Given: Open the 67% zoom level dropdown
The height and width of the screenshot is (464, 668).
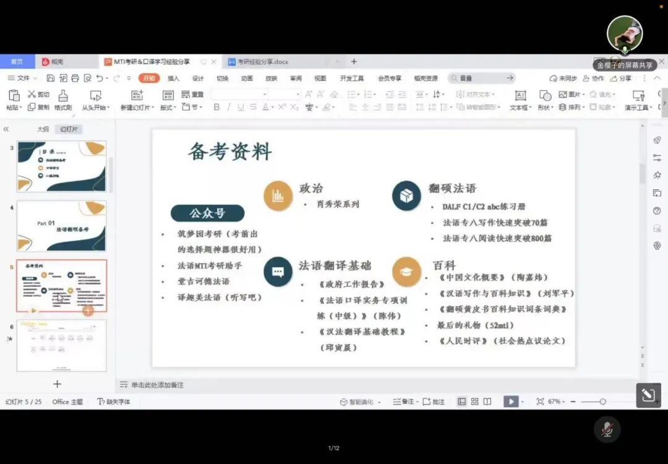Looking at the screenshot, I should [x=555, y=402].
